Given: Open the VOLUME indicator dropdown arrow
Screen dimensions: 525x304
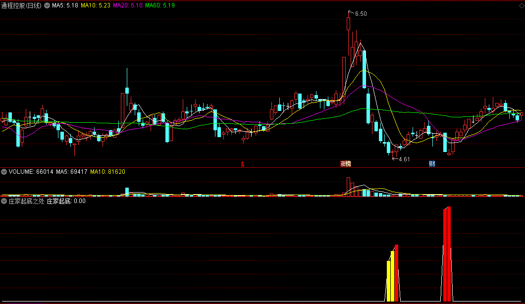Looking at the screenshot, I should [4, 172].
